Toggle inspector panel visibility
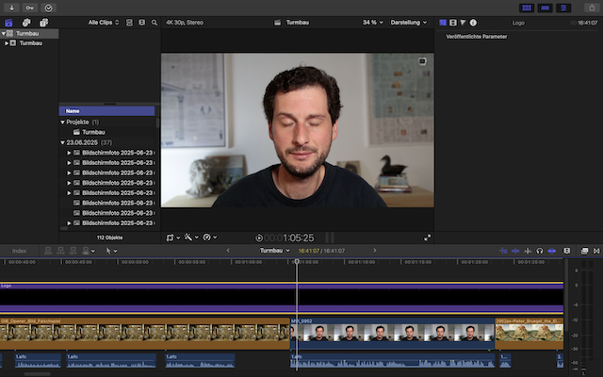Viewport: 603px width, 377px height. [x=563, y=8]
